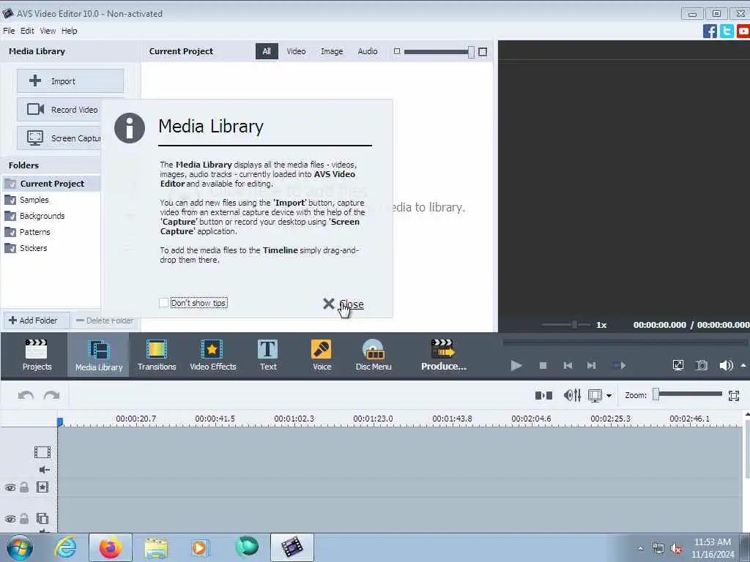
Task: Toggle visibility eye of effects track
Action: click(10, 487)
